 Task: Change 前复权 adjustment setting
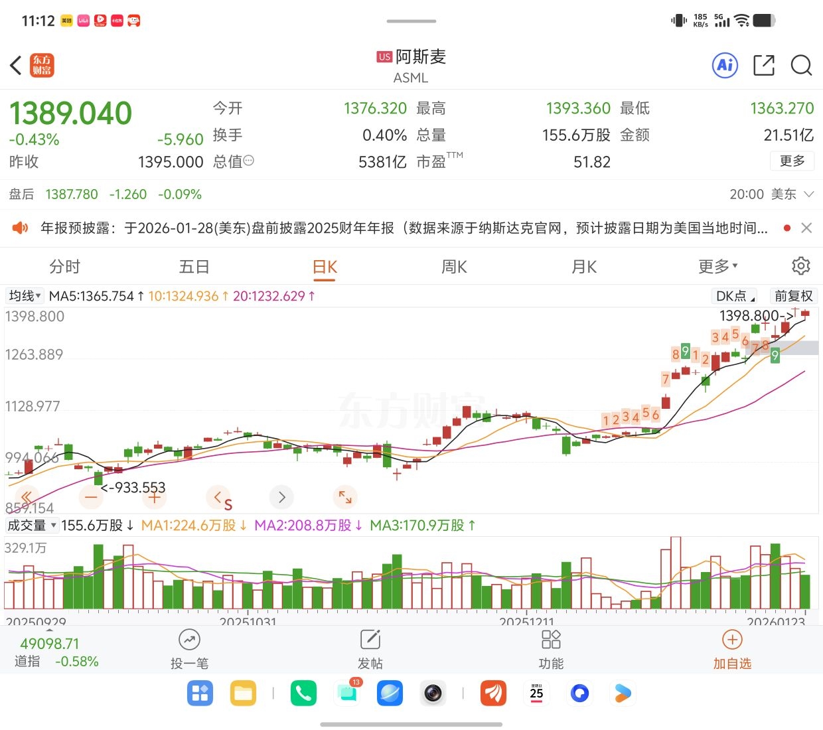[x=793, y=296]
